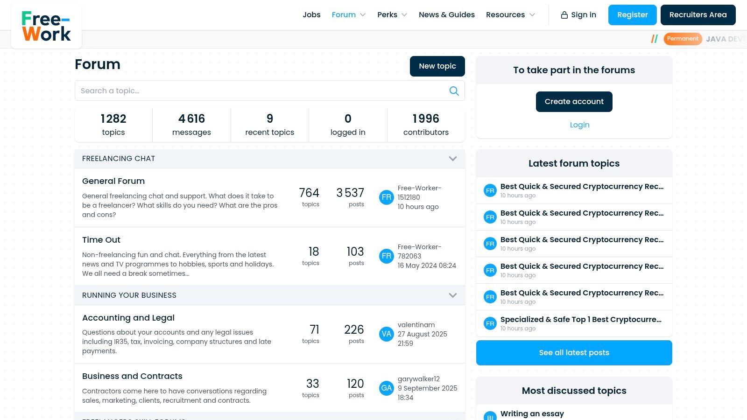Click the 1996 contributors stat
Screen dimensions: 747x420
coord(426,125)
